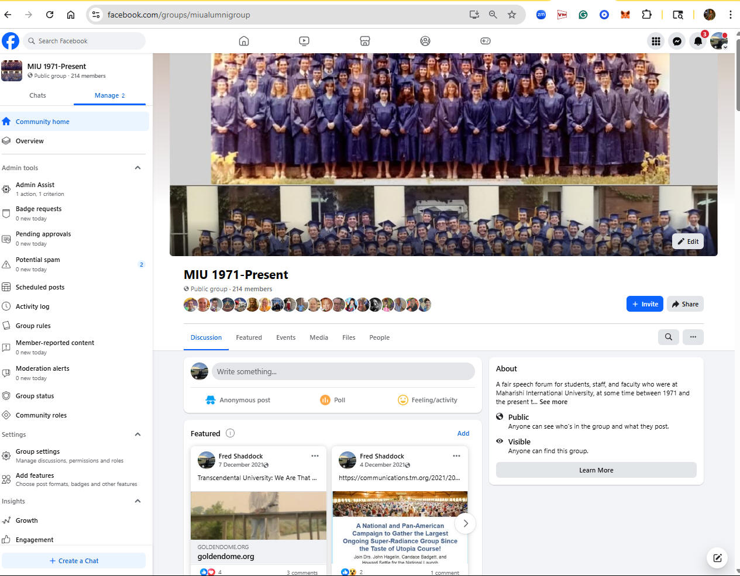Open three-dot menu on 7 December 2021 post
Image resolution: width=740 pixels, height=576 pixels.
point(315,456)
